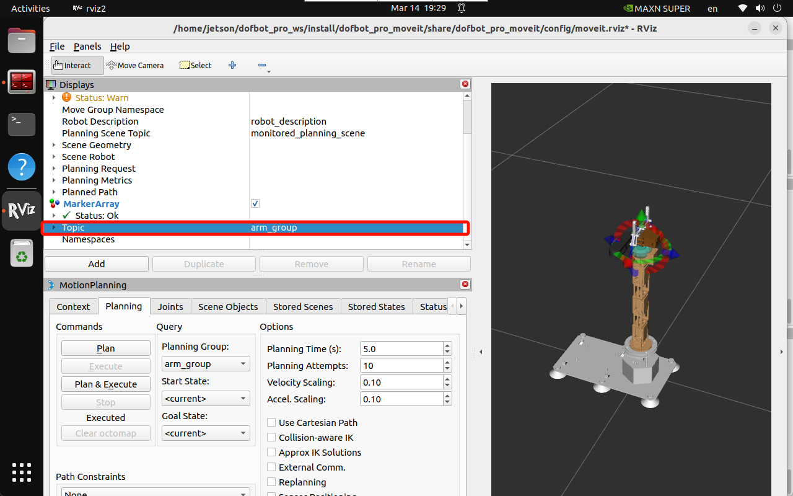Close the Displays panel
Image resolution: width=793 pixels, height=496 pixels.
[x=465, y=84]
